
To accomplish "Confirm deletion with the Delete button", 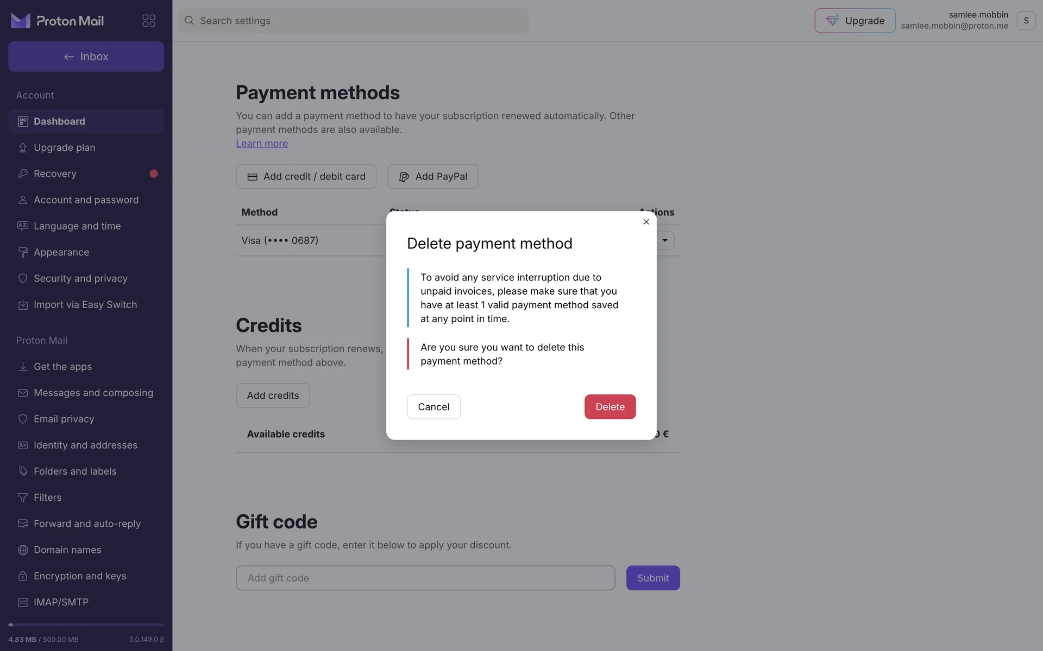I will click(x=610, y=407).
